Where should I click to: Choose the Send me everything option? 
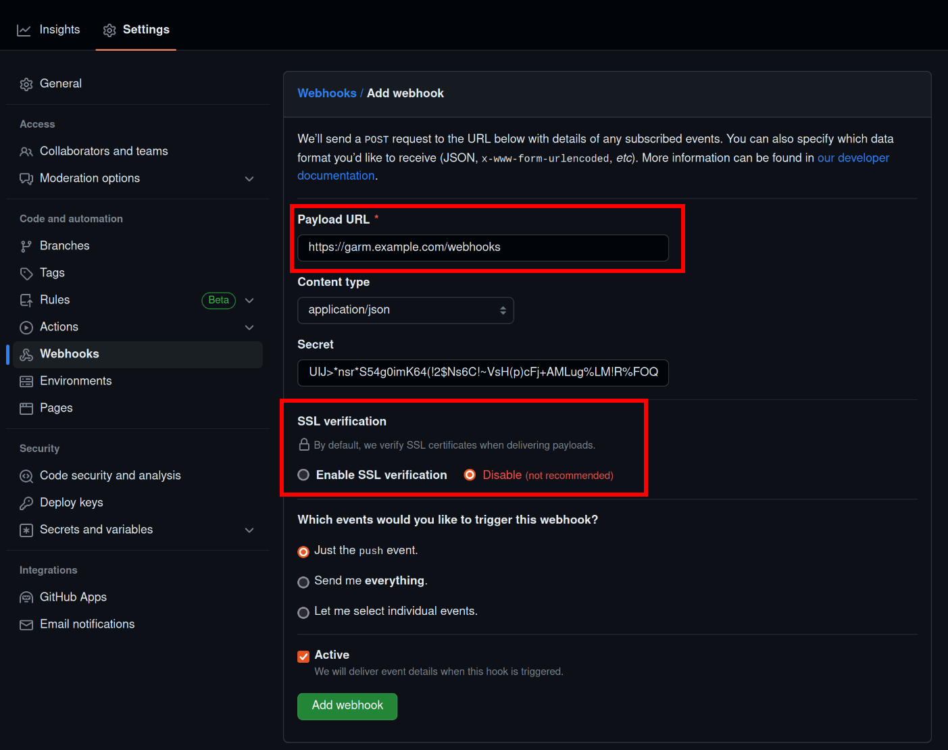coord(303,582)
